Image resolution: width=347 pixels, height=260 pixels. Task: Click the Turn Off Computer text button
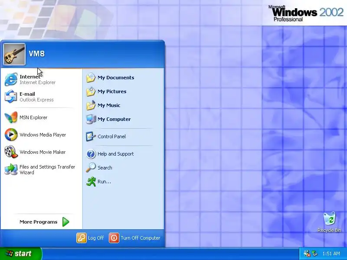(140, 238)
